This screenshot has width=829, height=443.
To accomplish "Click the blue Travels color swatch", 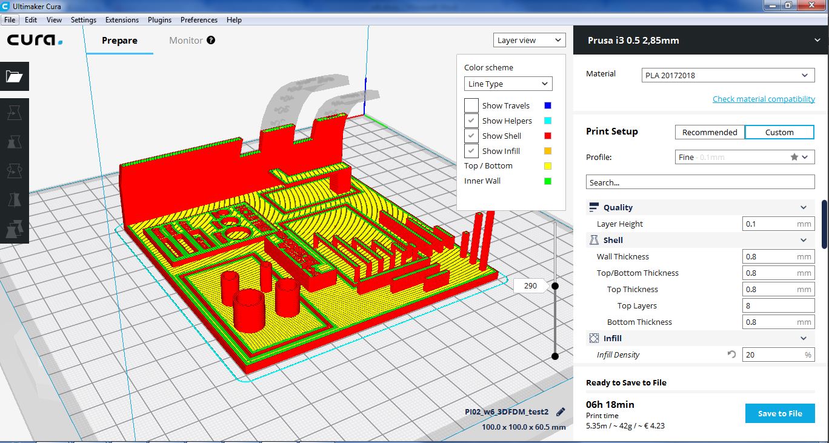I will click(548, 105).
